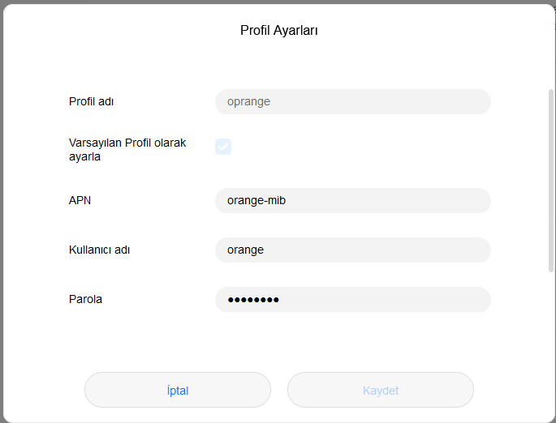Screen dimensions: 556x423
Task: Click the "oprange" profile name text
Action: coord(248,102)
